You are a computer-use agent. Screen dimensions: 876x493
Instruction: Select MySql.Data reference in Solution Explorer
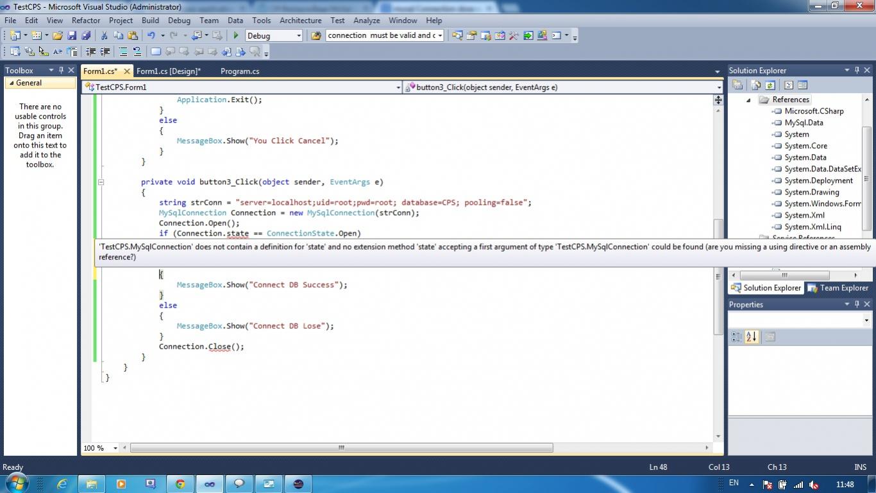(x=804, y=123)
